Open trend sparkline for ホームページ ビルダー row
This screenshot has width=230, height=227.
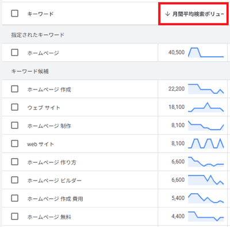tap(206, 180)
